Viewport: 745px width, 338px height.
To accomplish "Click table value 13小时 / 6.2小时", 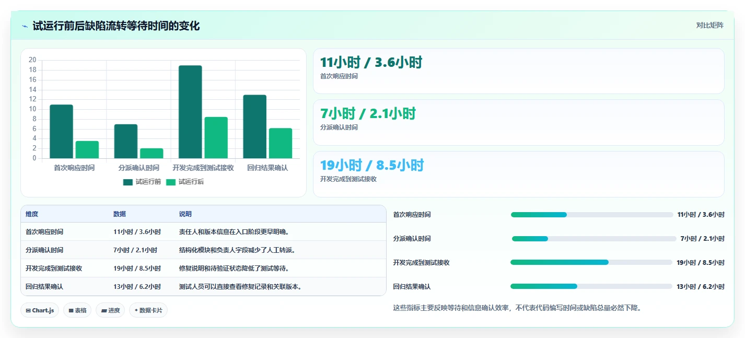I will pyautogui.click(x=137, y=287).
